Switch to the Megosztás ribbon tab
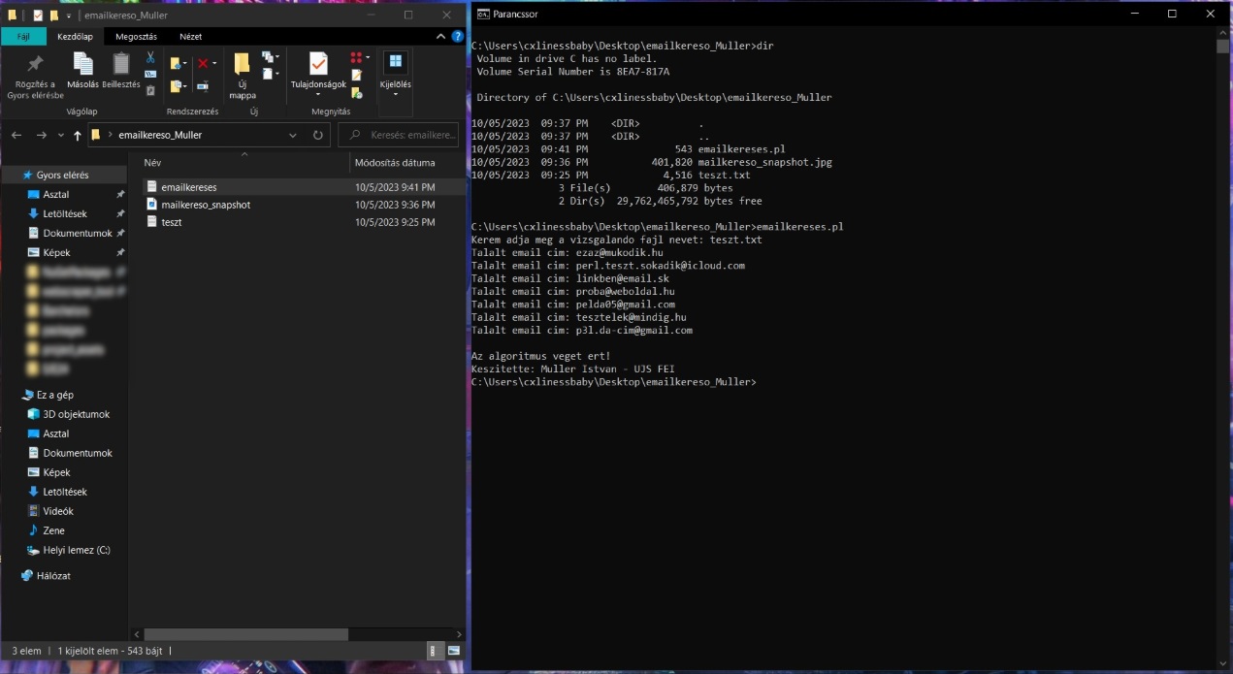The width and height of the screenshot is (1233, 674). click(136, 36)
